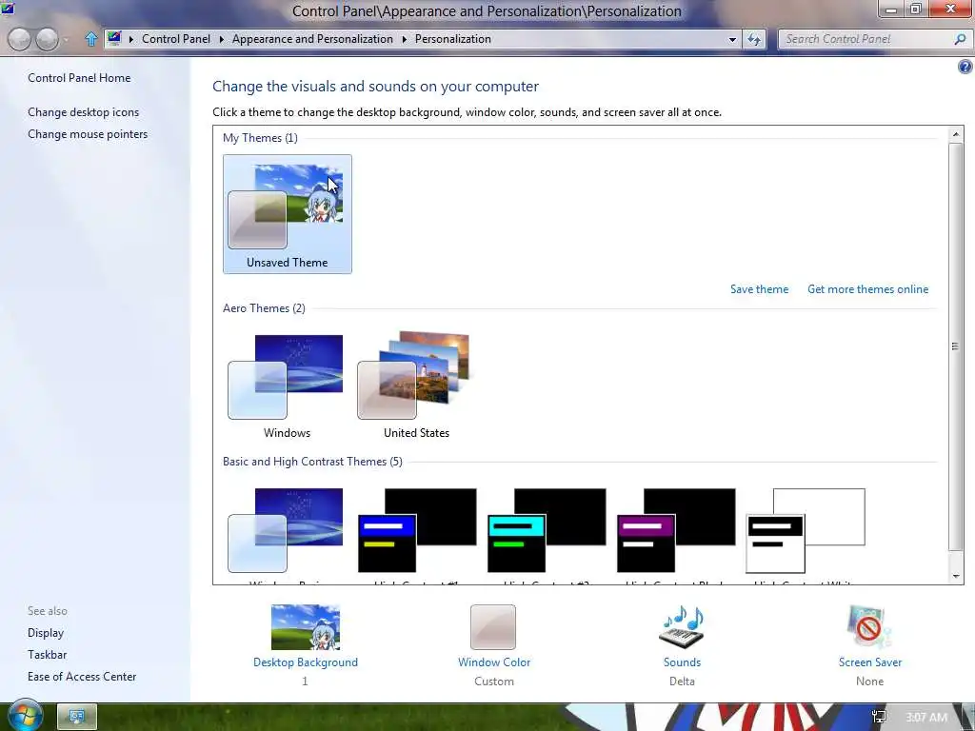Click the system menu icon in title bar

[x=8, y=8]
